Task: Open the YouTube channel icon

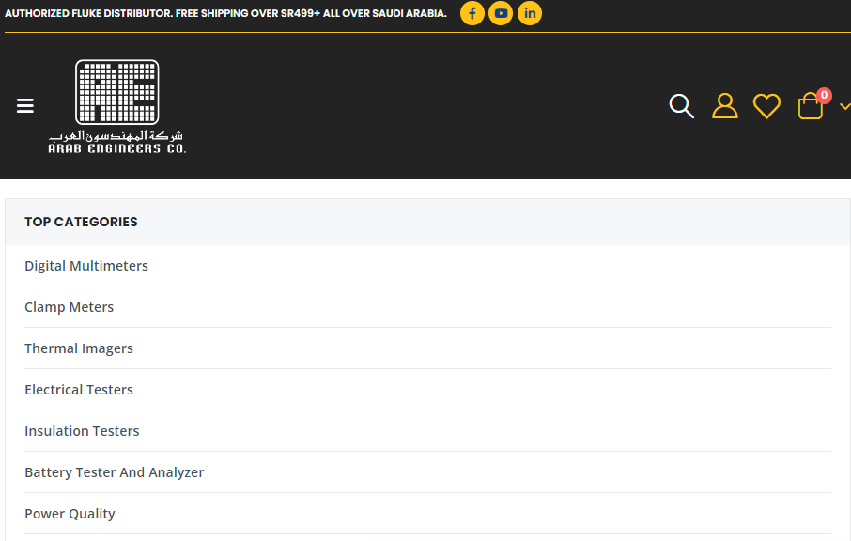Action: click(501, 13)
